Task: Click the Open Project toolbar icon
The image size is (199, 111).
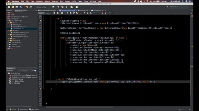Action: click(17, 7)
